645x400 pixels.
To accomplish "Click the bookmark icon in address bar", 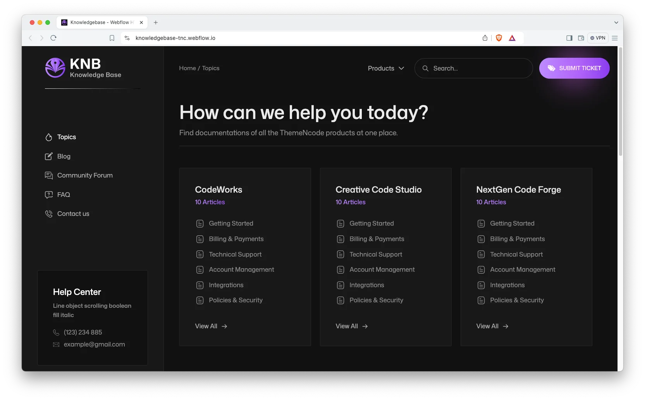I will 112,38.
